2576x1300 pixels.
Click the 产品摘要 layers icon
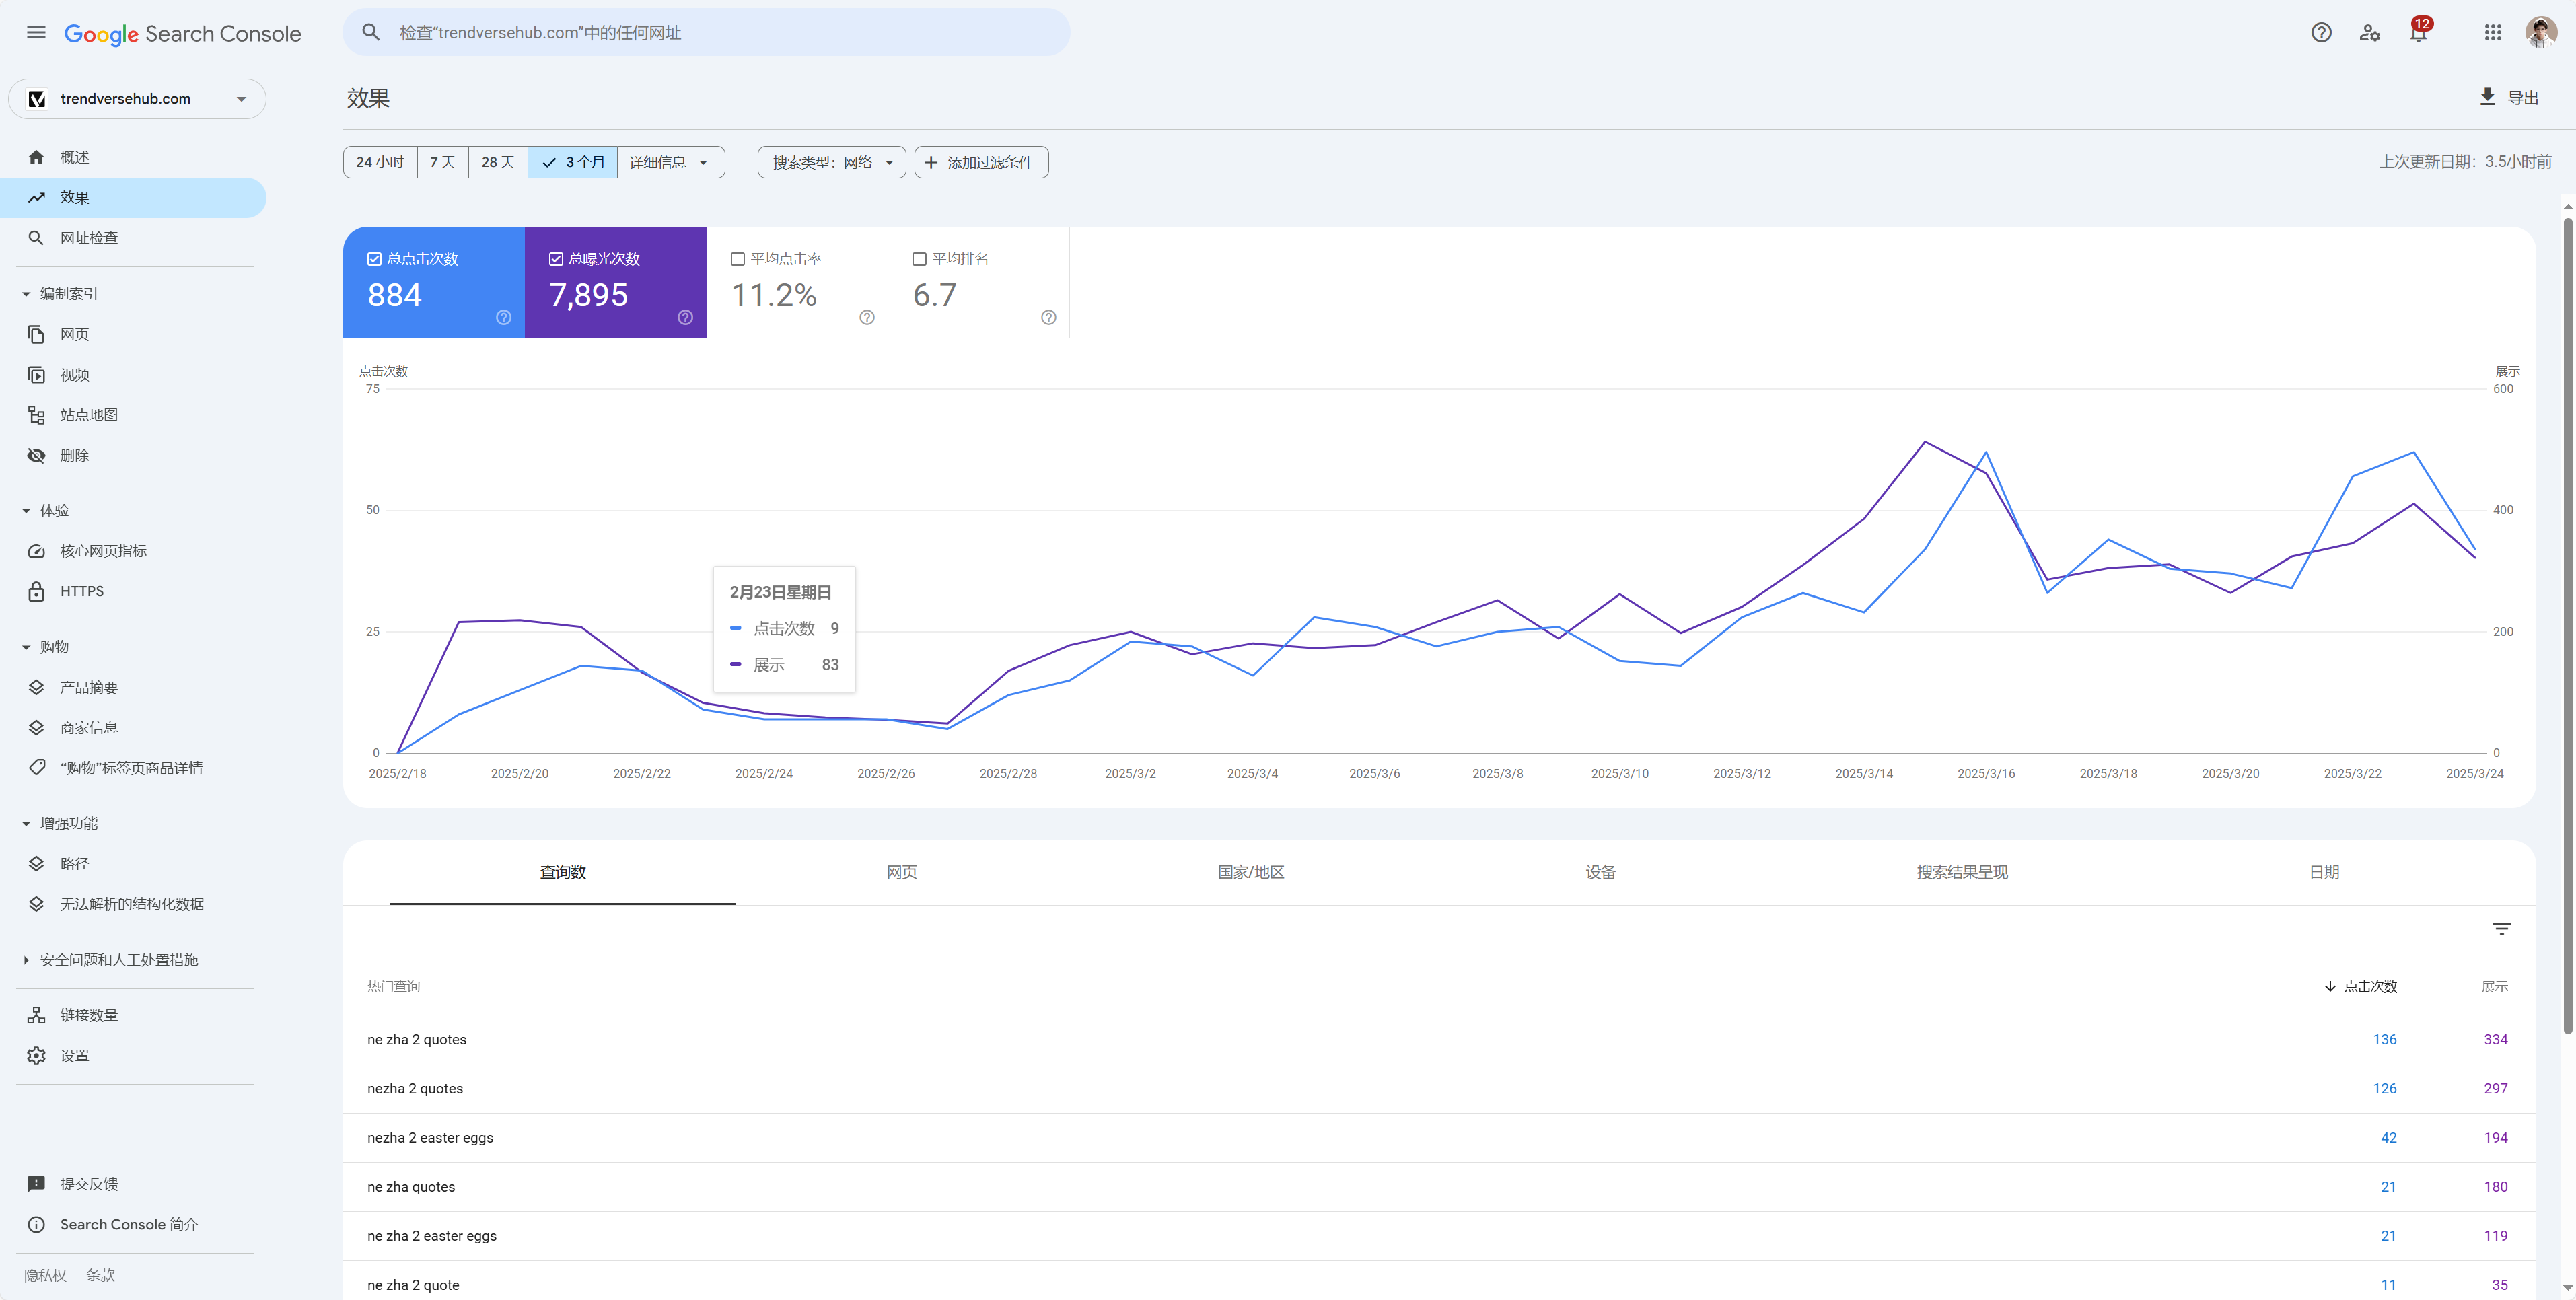tap(36, 687)
